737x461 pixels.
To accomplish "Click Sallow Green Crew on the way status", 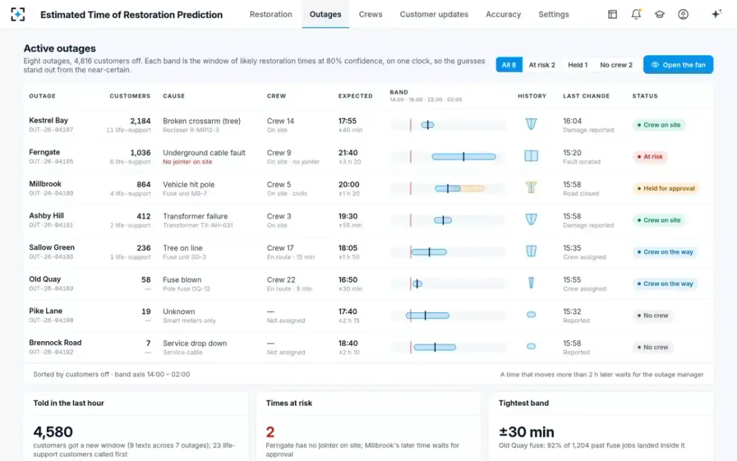I will (665, 252).
